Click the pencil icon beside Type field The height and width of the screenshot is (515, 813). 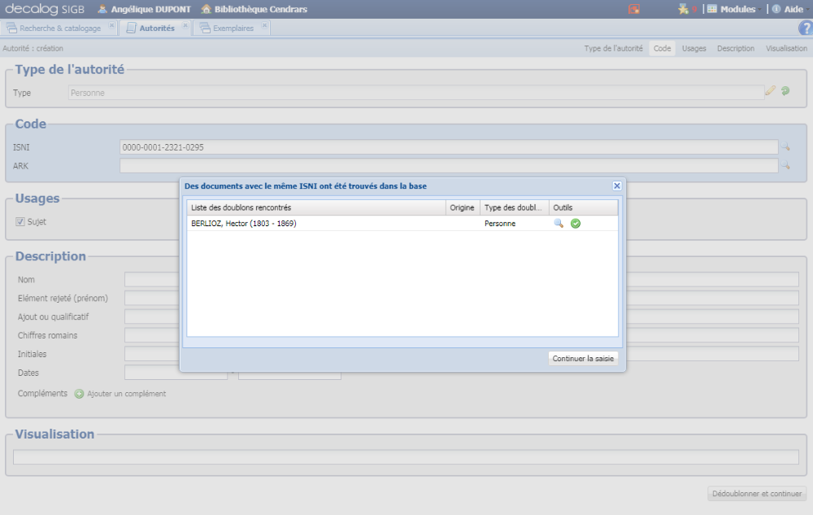(770, 91)
